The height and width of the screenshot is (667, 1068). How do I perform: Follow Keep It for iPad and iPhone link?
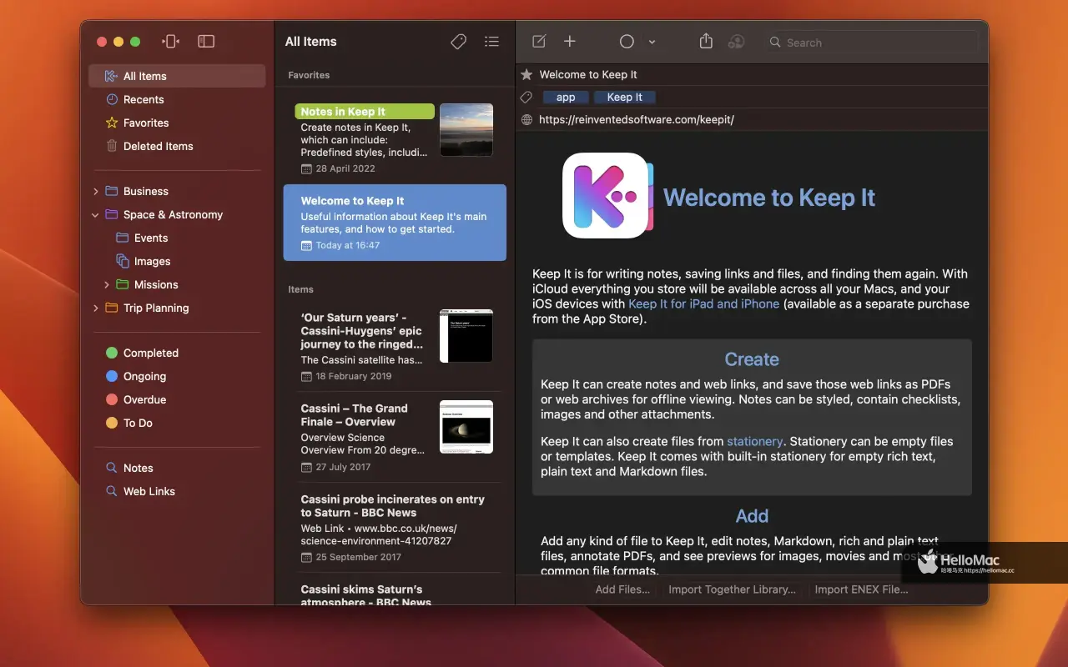(704, 303)
